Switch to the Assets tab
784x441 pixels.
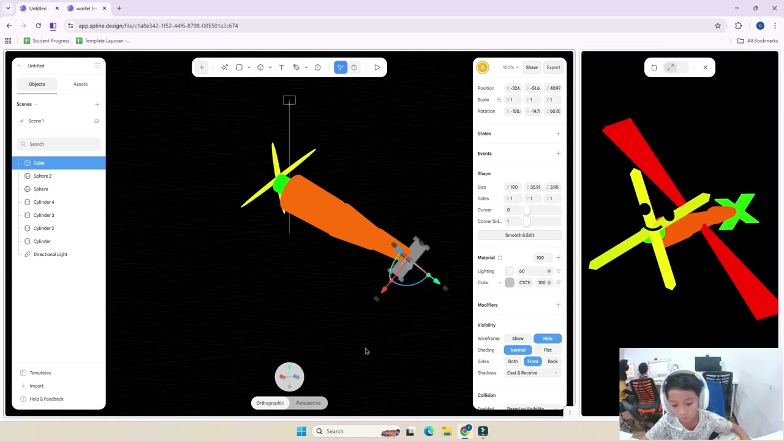[x=80, y=84]
